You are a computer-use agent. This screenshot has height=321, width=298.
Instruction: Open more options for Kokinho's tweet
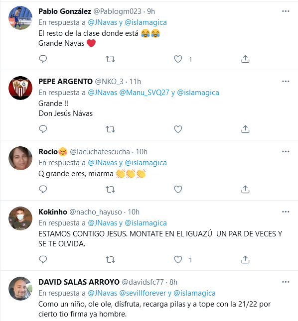[286, 212]
